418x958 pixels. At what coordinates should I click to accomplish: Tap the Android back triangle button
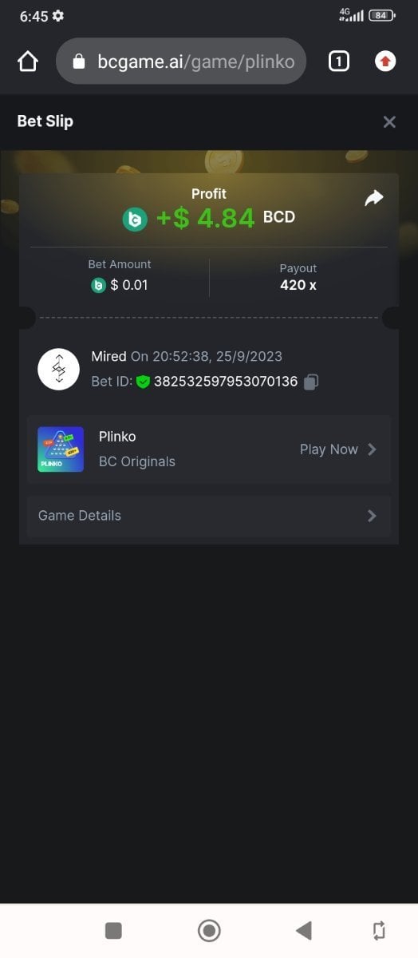tap(303, 930)
